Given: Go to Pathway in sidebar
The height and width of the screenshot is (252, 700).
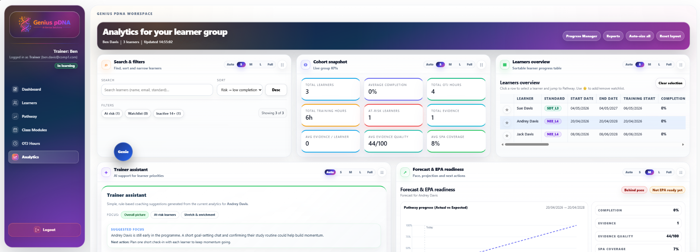Looking at the screenshot, I should pyautogui.click(x=43, y=116).
